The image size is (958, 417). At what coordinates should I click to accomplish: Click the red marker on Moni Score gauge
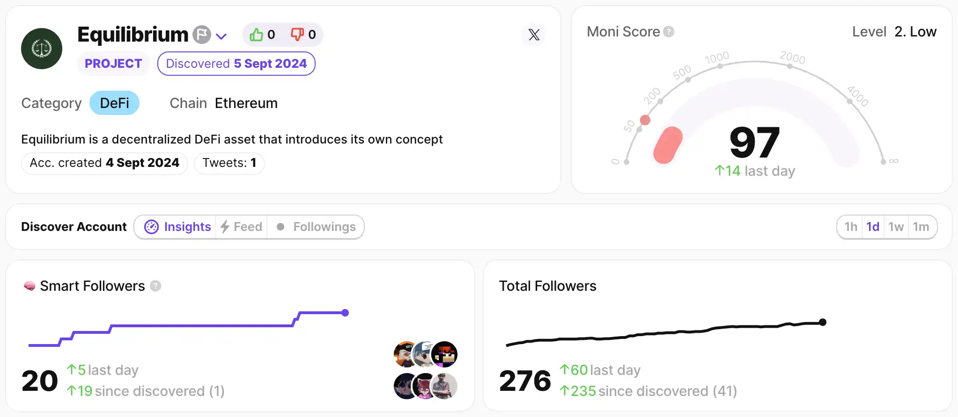(645, 120)
